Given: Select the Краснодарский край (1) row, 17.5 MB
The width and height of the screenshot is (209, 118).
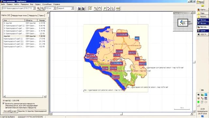Looking at the screenshot, I should [24, 39].
